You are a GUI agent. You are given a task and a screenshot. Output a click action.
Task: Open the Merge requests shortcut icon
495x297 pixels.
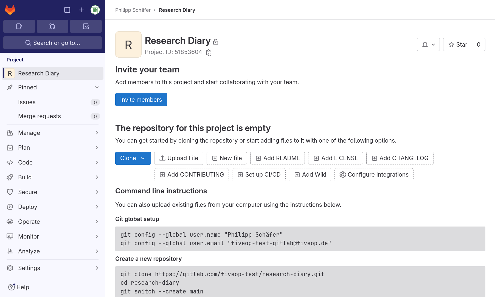pyautogui.click(x=52, y=26)
